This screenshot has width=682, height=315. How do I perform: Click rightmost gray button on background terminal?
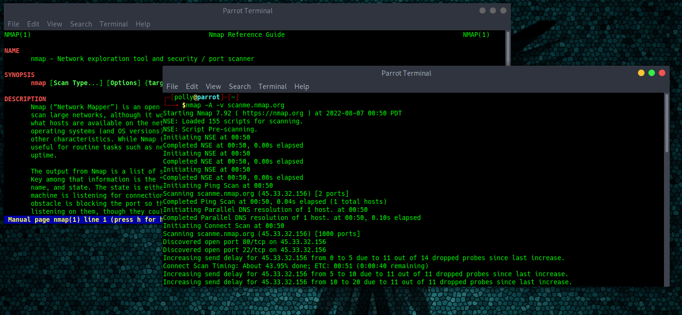point(503,10)
